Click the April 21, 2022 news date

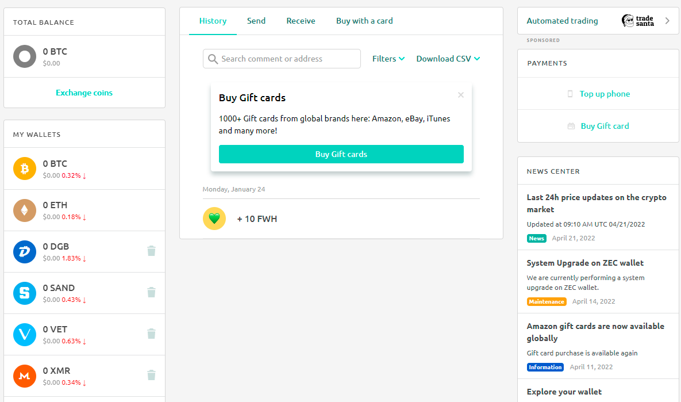pyautogui.click(x=574, y=238)
